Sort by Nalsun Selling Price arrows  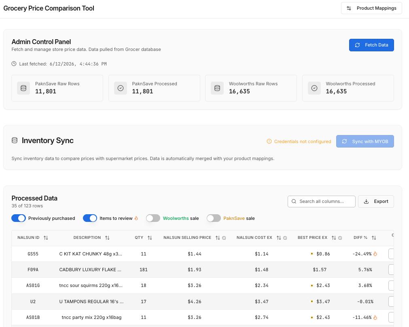point(218,238)
